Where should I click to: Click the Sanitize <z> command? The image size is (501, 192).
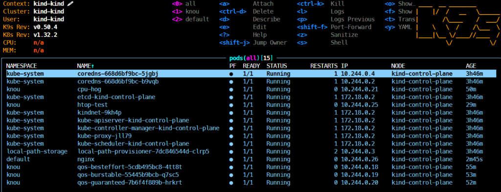pos(327,35)
